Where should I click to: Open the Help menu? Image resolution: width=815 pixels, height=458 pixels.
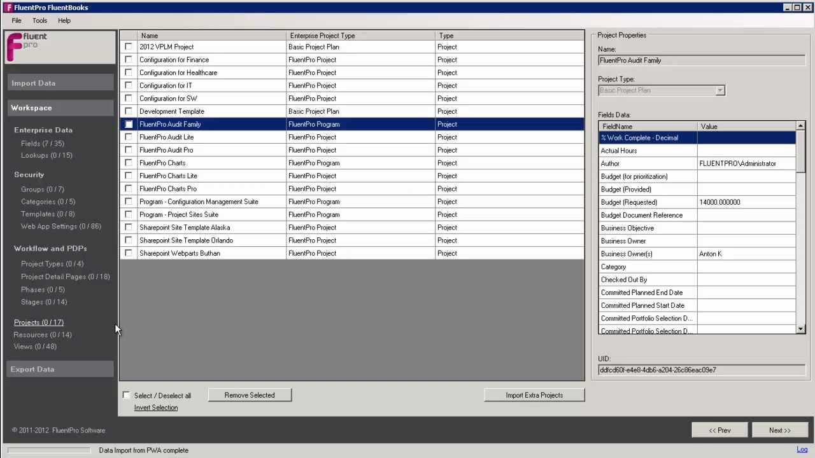[64, 20]
